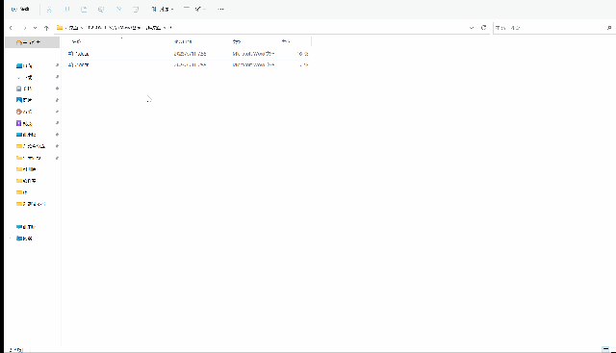Open the Sort options dropdown

(163, 9)
